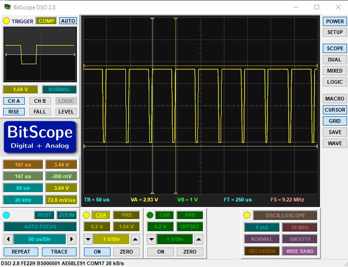Select the CHA channel label

pyautogui.click(x=101, y=215)
